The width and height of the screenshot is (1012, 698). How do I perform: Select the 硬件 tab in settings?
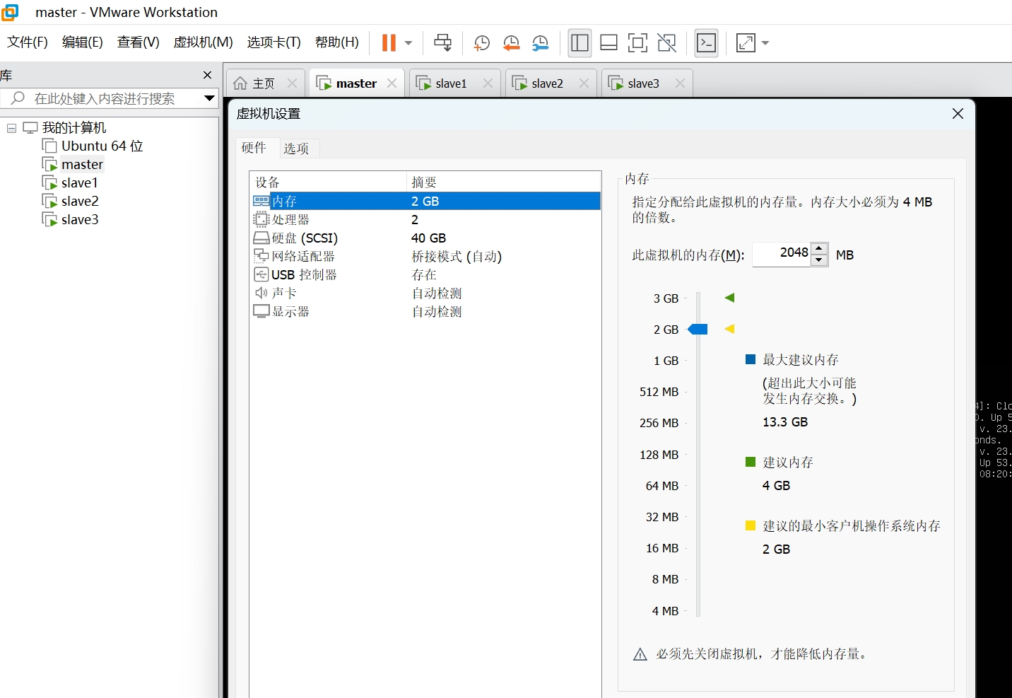(254, 148)
